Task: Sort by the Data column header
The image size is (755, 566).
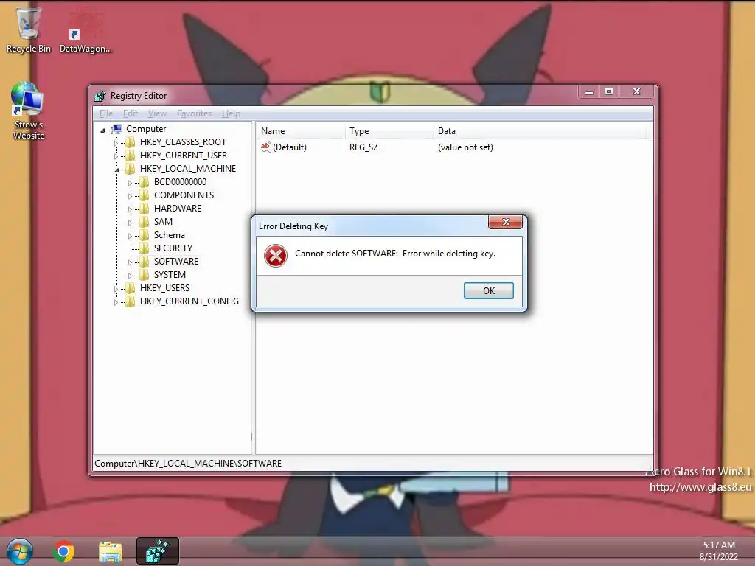Action: [x=539, y=131]
